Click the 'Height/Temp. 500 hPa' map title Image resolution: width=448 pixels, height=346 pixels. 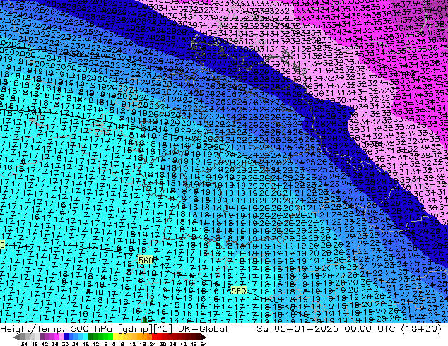point(57,329)
